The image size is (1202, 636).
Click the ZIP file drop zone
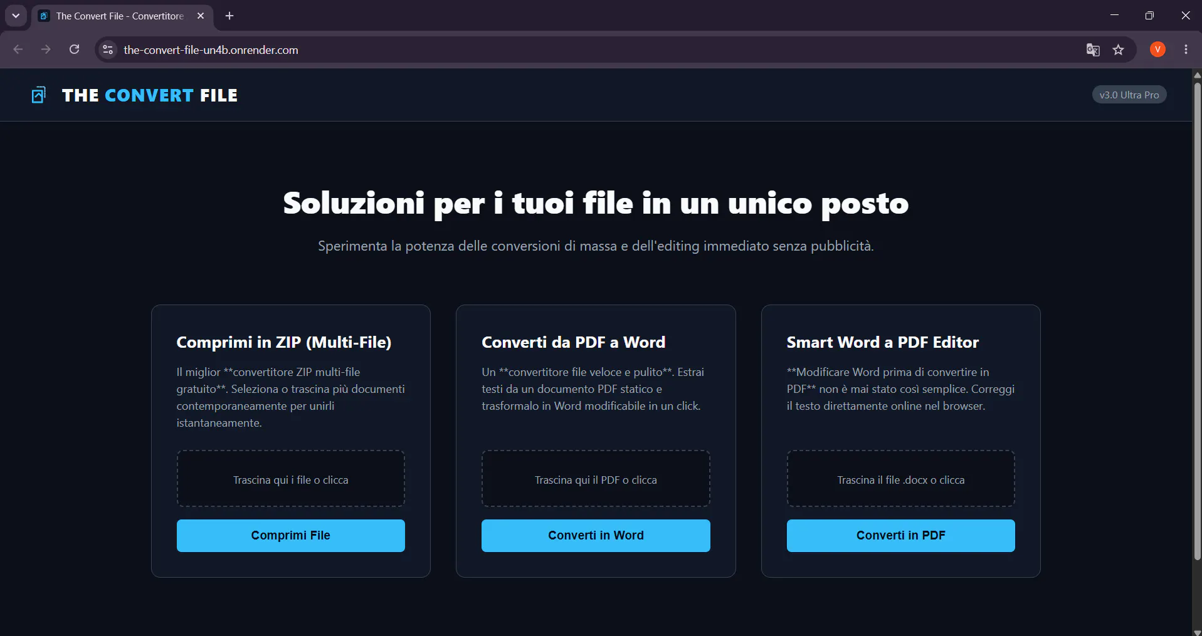[291, 479]
